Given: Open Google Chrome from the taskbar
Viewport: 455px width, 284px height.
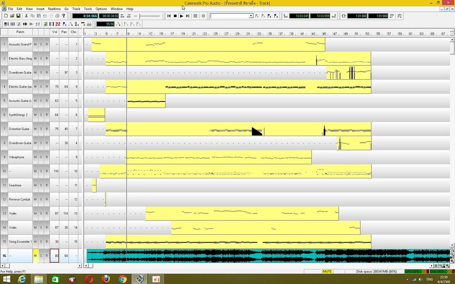Looking at the screenshot, I should (123, 279).
